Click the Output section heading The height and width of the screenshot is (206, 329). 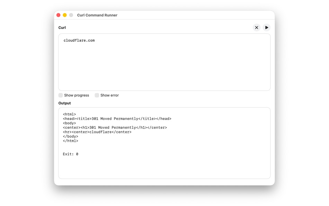(x=64, y=103)
